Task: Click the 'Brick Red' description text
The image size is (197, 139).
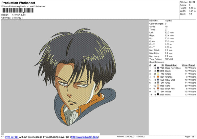Action: click(170, 89)
